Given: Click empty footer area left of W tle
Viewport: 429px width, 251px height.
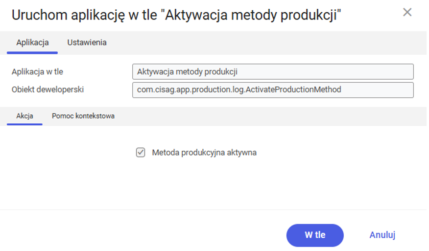Looking at the screenshot, I should coord(147,235).
